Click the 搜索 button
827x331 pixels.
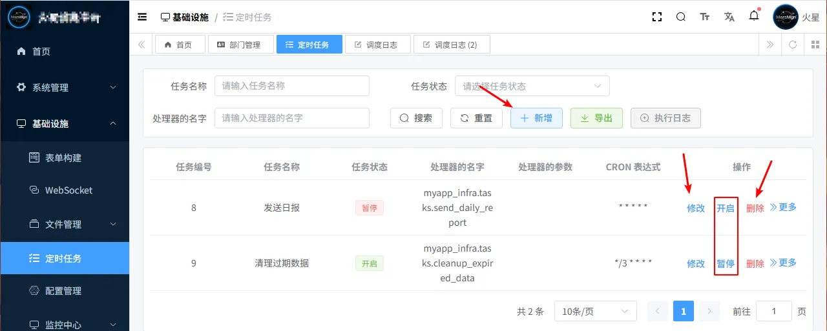click(416, 118)
